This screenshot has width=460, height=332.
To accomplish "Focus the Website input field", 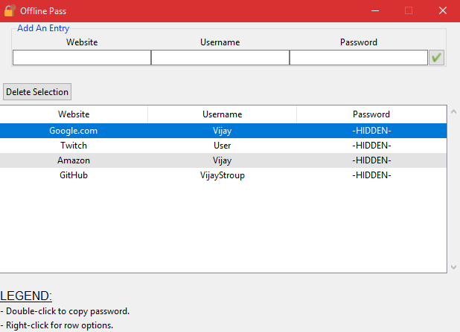I will (82, 57).
